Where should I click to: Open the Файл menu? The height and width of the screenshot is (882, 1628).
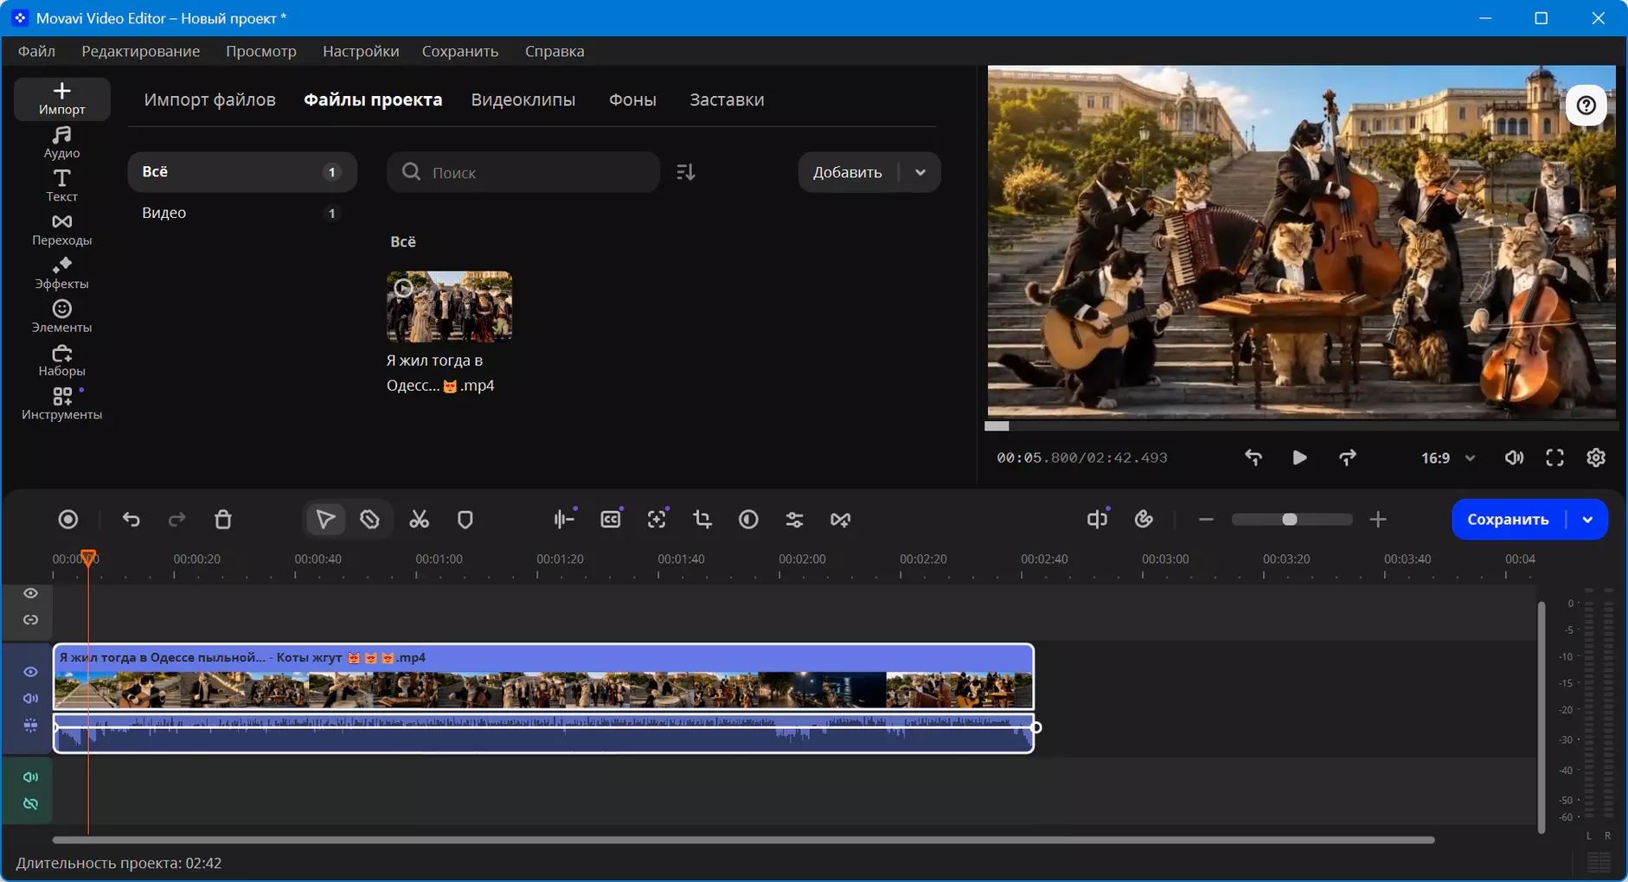click(36, 51)
